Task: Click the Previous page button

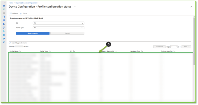Action: 160,47
